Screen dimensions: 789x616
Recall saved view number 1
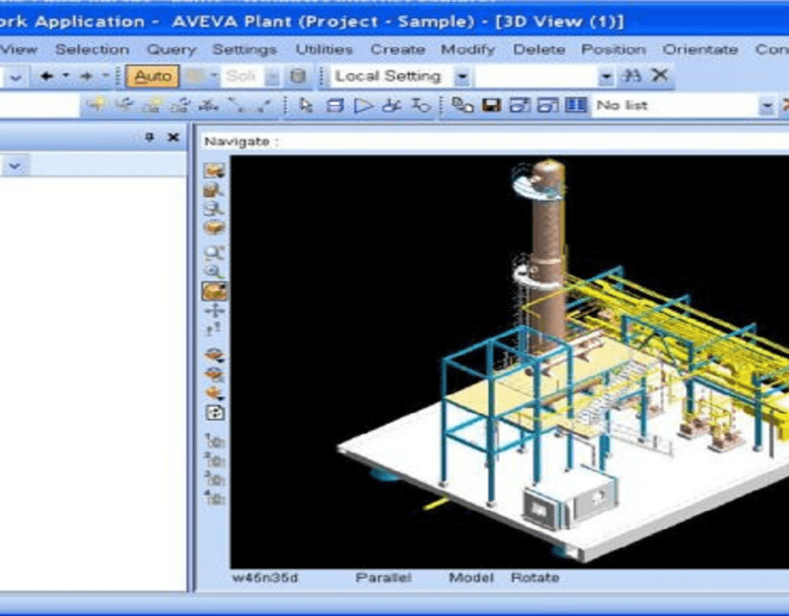coord(215,440)
